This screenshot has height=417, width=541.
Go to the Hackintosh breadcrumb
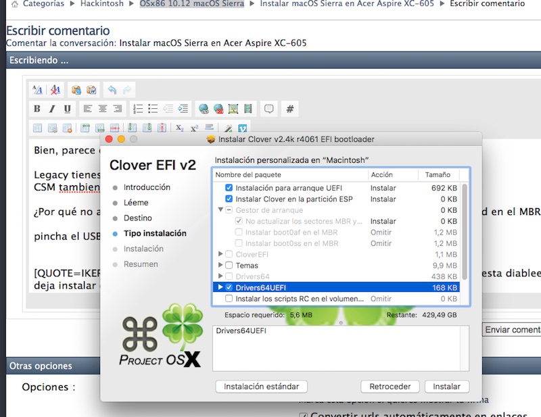point(102,4)
